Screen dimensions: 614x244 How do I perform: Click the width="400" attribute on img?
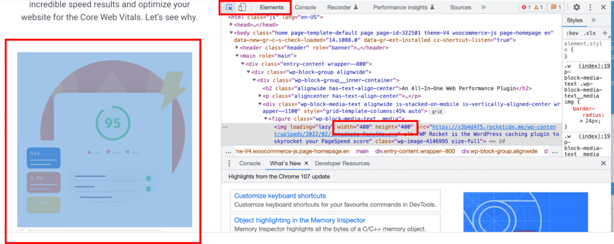[354, 127]
